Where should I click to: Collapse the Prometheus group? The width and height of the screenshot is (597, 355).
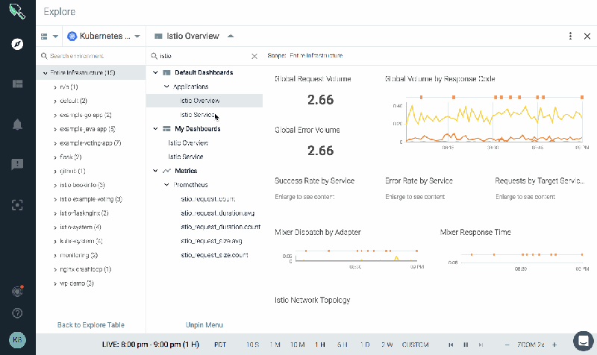point(166,184)
